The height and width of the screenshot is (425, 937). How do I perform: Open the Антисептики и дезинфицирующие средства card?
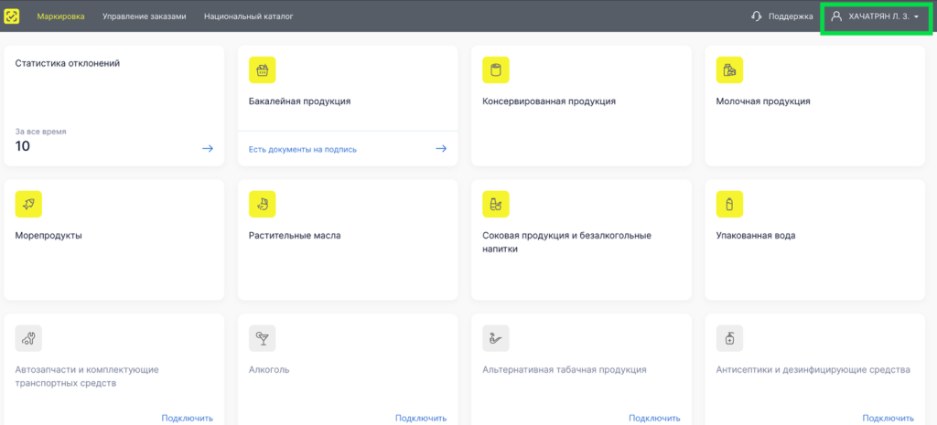click(813, 369)
